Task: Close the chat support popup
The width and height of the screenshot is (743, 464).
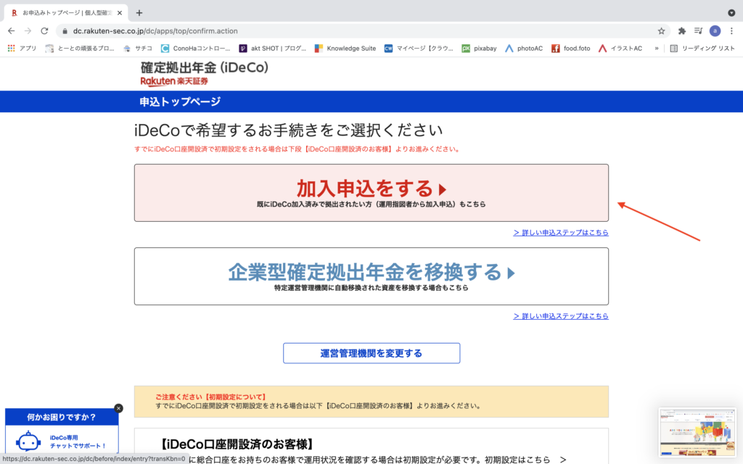Action: 118,408
